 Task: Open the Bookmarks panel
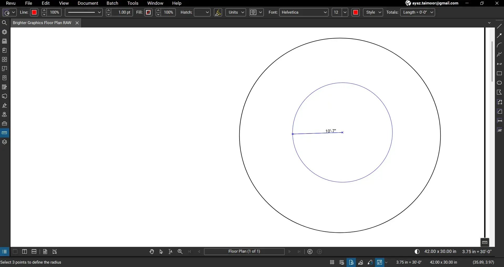pos(4,50)
